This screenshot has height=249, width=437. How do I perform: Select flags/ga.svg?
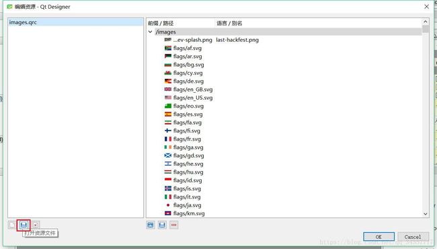pyautogui.click(x=188, y=147)
